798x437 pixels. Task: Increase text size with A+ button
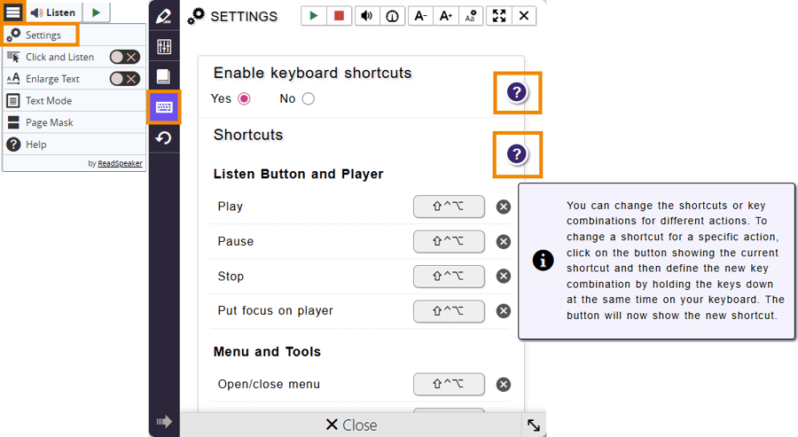[446, 16]
